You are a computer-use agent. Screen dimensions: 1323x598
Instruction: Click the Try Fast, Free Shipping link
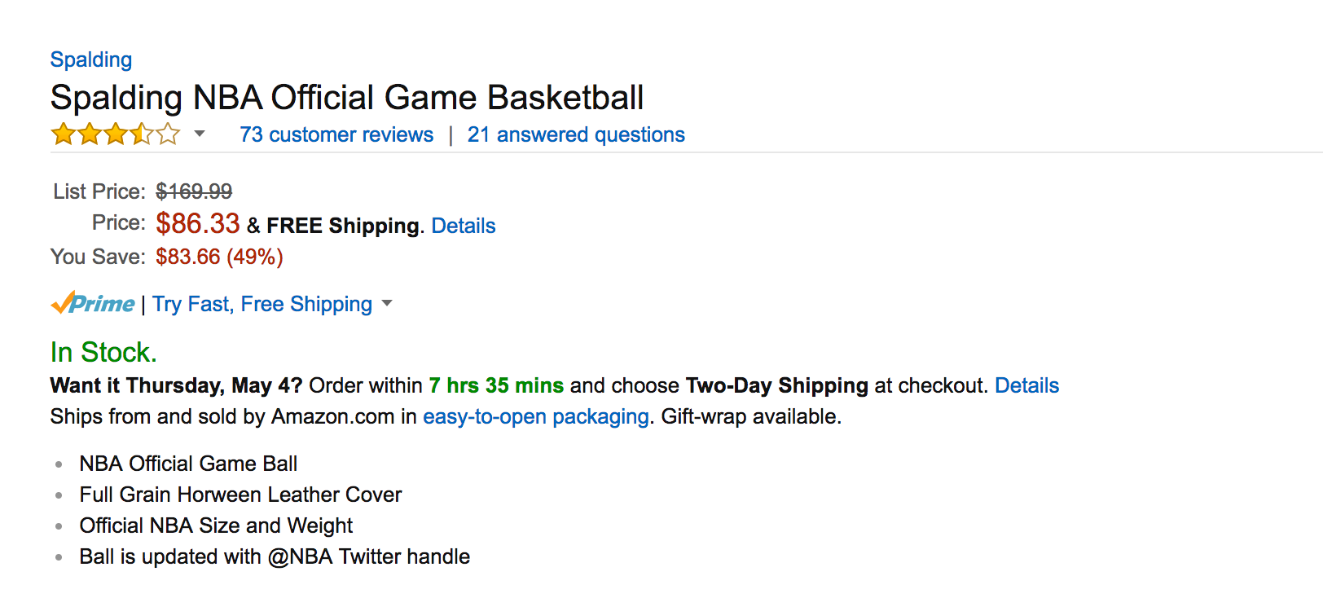coord(262,304)
